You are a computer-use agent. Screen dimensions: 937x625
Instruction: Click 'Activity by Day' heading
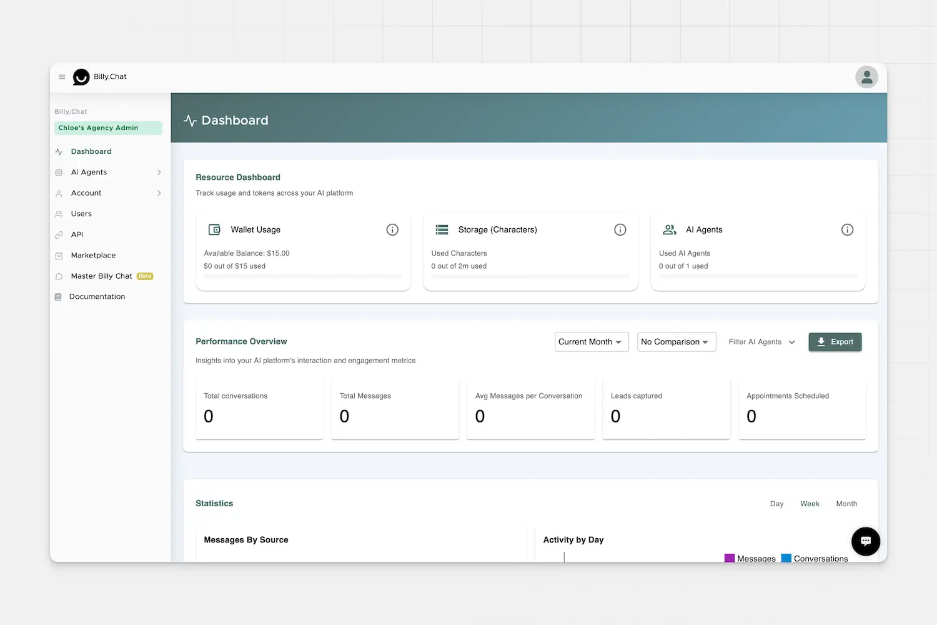point(573,540)
